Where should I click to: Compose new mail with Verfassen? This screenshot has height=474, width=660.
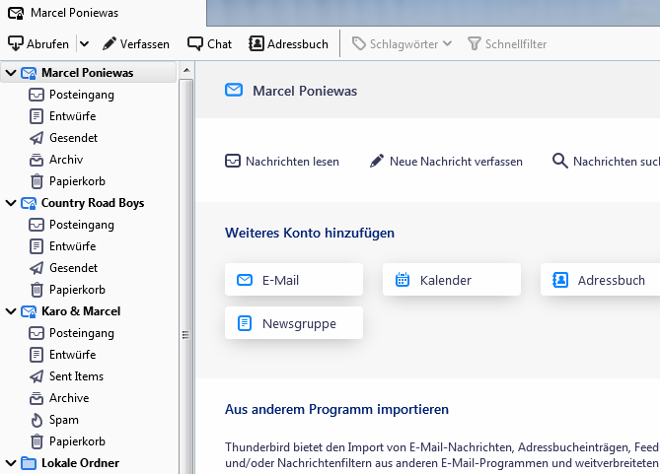[136, 43]
